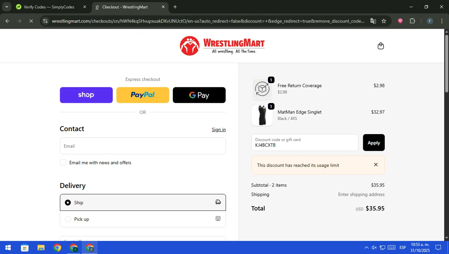Image resolution: width=449 pixels, height=254 pixels.
Task: Go back to the previous page
Action: [x=7, y=21]
